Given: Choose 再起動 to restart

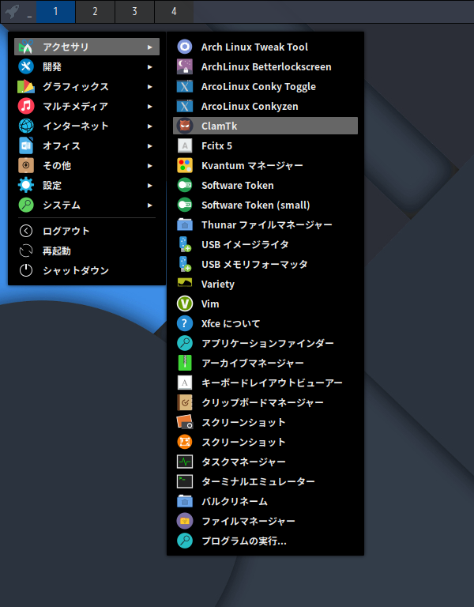Looking at the screenshot, I should click(87, 251).
